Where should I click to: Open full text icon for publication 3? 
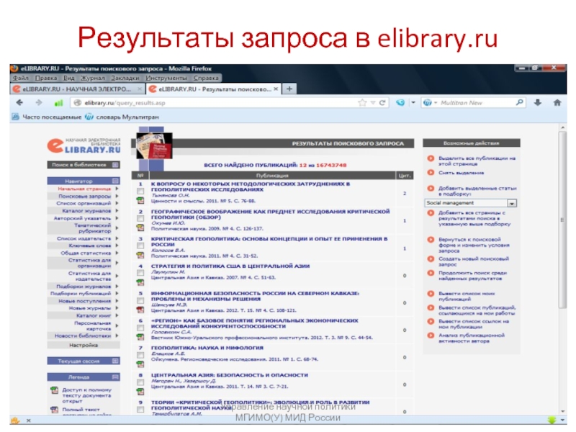tap(140, 255)
